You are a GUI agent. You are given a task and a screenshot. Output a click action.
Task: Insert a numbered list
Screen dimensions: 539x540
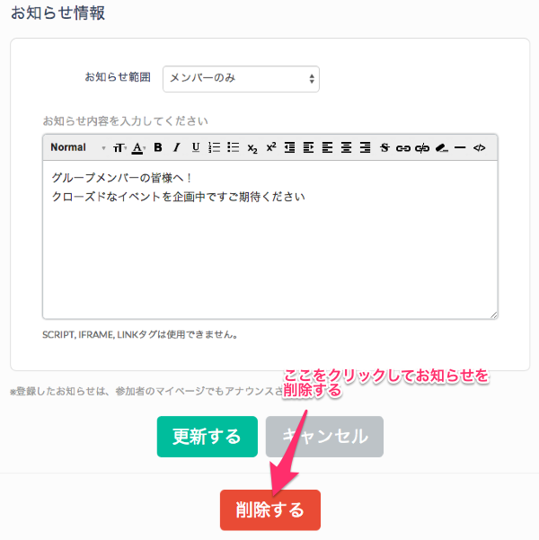214,147
